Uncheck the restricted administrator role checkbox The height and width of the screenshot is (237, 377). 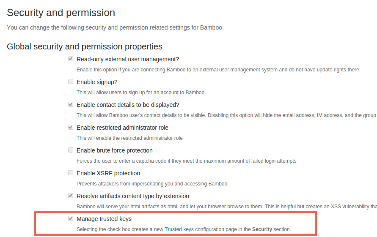point(70,127)
